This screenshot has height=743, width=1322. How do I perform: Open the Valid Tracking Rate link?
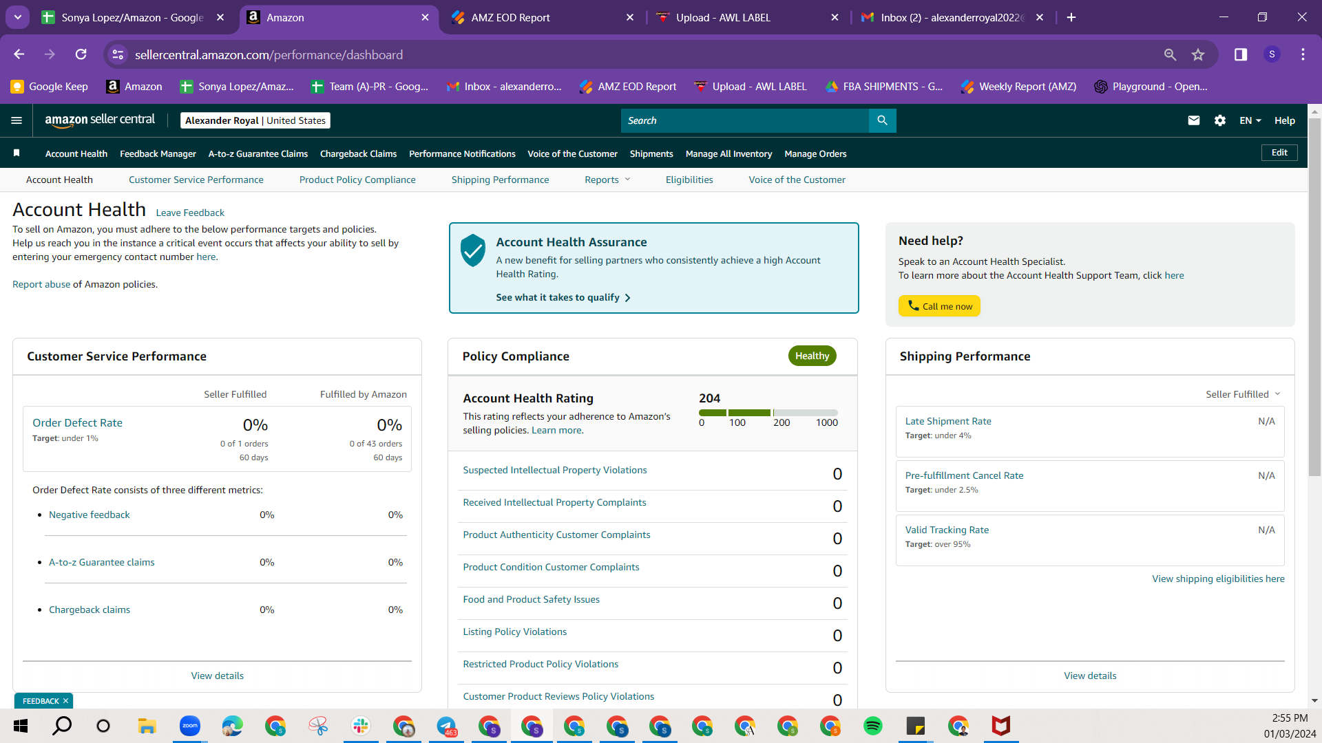click(x=947, y=530)
